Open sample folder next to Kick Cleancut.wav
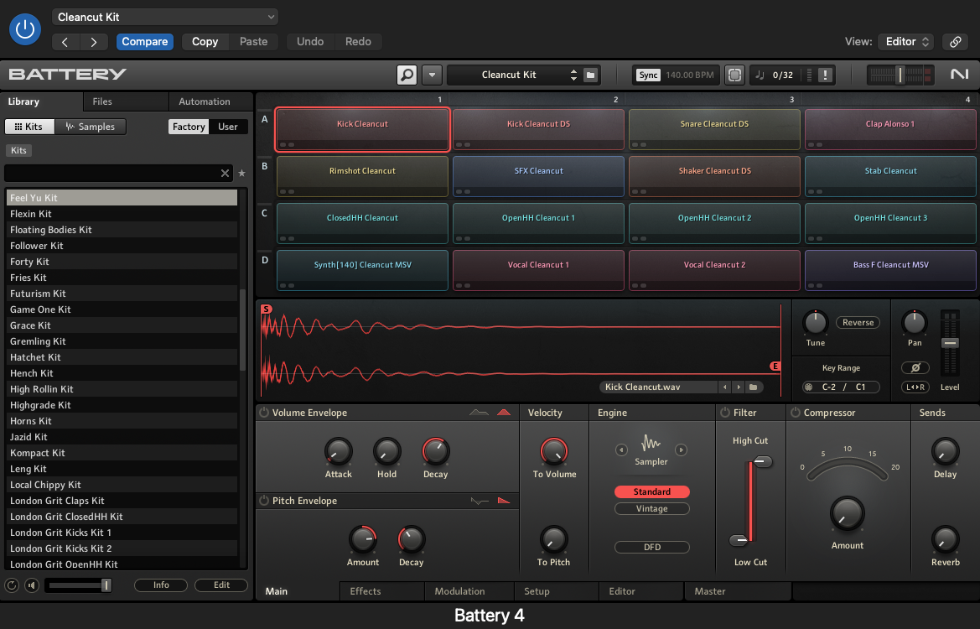 pyautogui.click(x=754, y=387)
